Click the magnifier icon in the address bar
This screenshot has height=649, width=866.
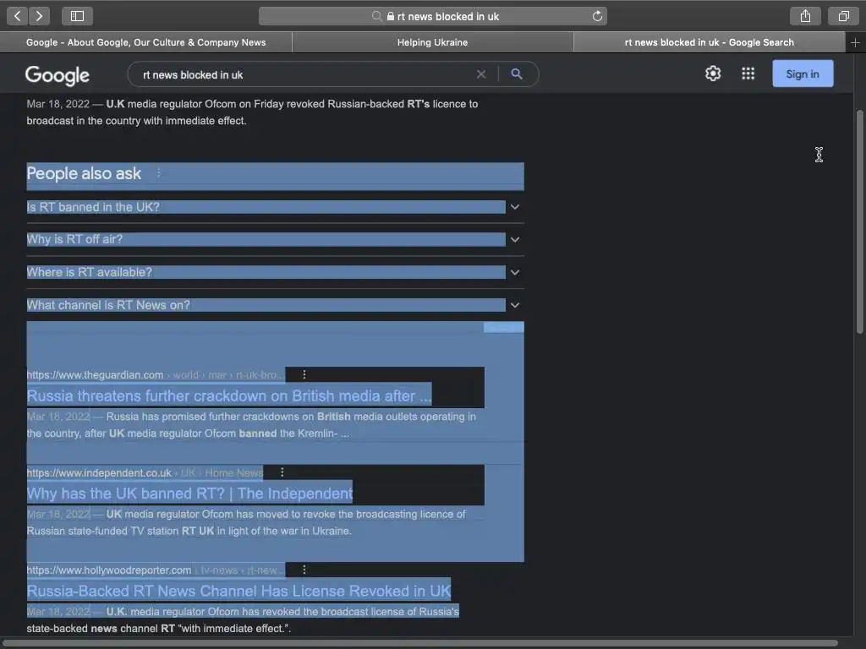pyautogui.click(x=376, y=16)
